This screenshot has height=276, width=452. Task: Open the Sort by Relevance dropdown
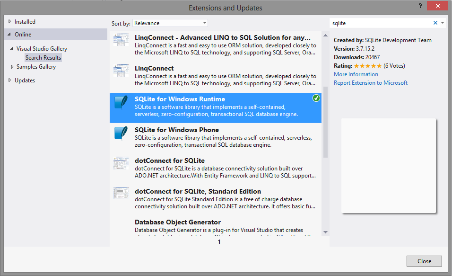pyautogui.click(x=170, y=23)
